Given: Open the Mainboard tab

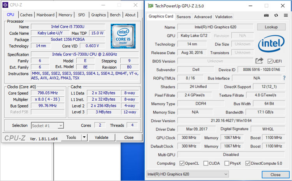Looking at the screenshot, I should pos(46,15).
